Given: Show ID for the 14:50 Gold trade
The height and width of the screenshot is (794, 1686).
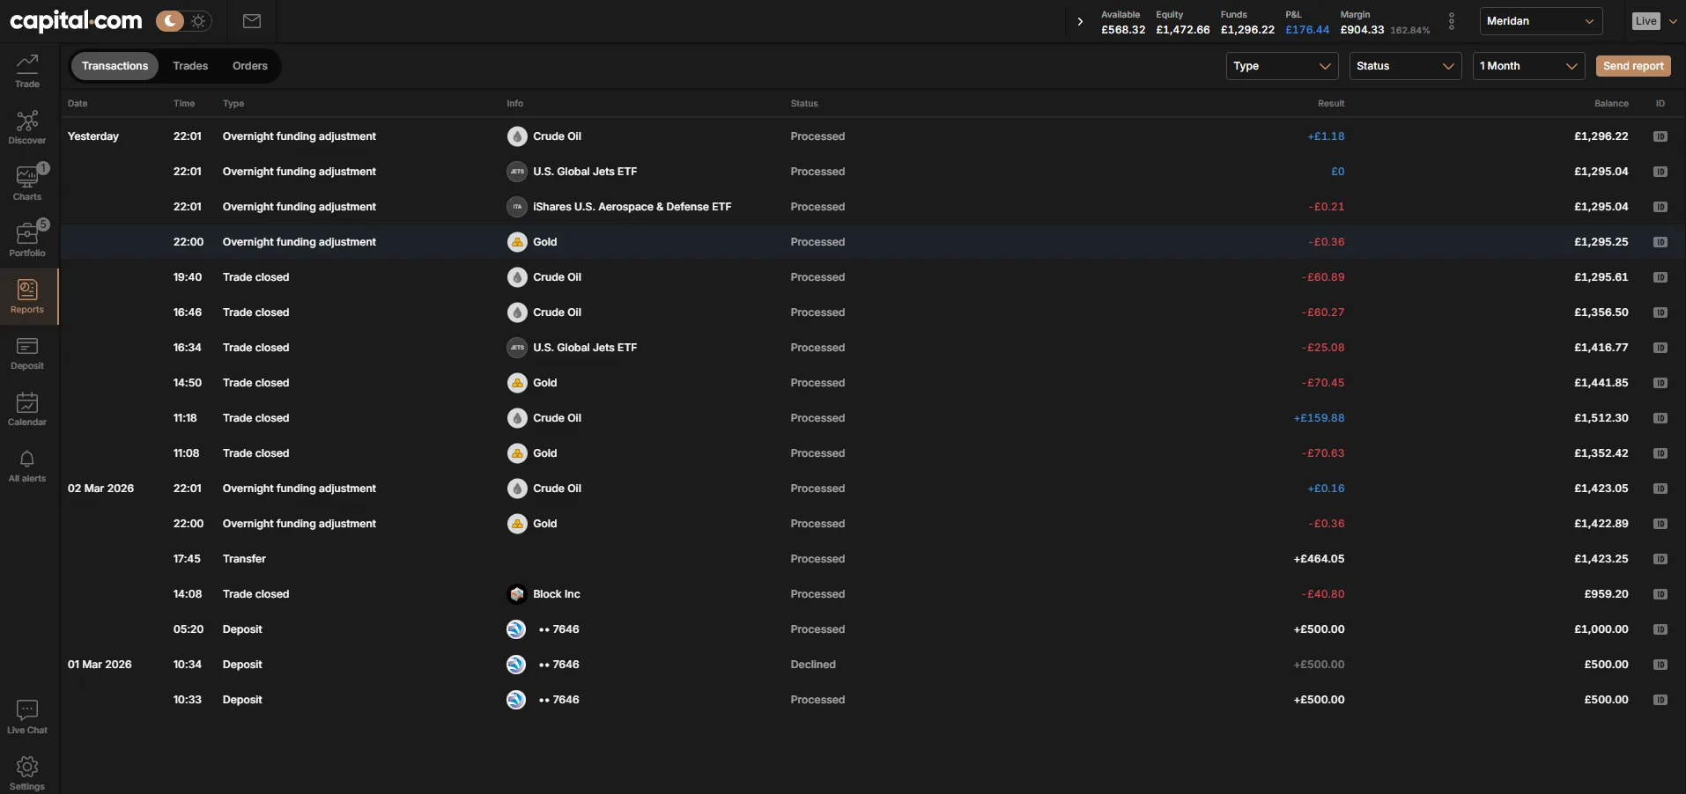Looking at the screenshot, I should (x=1660, y=383).
